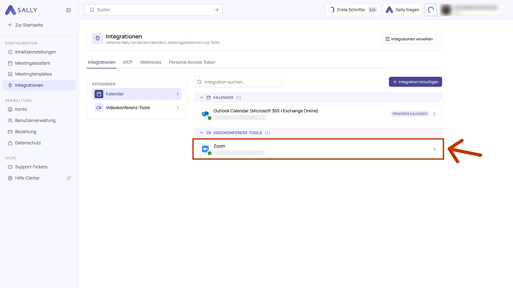This screenshot has width=513, height=288.
Task: Click the PRIMÄRER KALENDER badge
Action: [x=410, y=114]
